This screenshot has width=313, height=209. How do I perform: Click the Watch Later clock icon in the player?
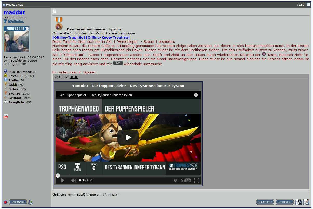176,180
